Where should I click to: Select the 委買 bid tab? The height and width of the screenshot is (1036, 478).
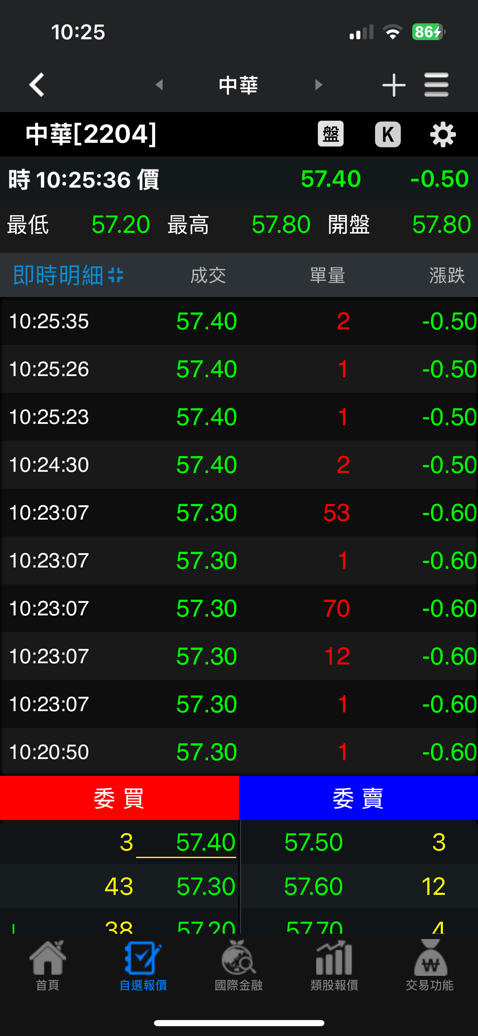119,798
